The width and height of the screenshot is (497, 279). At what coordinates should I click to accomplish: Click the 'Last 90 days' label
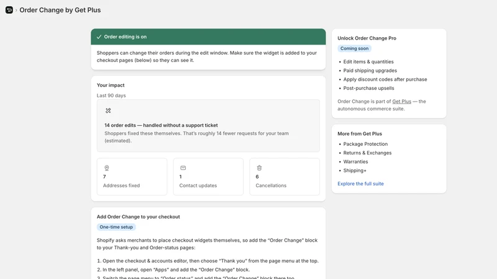point(111,95)
